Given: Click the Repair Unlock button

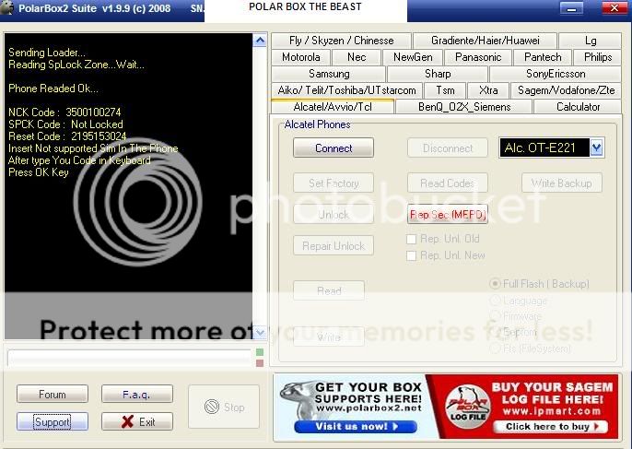Looking at the screenshot, I should coord(334,245).
